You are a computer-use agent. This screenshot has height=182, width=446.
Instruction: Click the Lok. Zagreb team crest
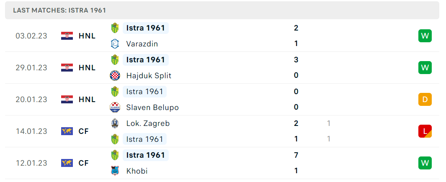[x=115, y=123]
